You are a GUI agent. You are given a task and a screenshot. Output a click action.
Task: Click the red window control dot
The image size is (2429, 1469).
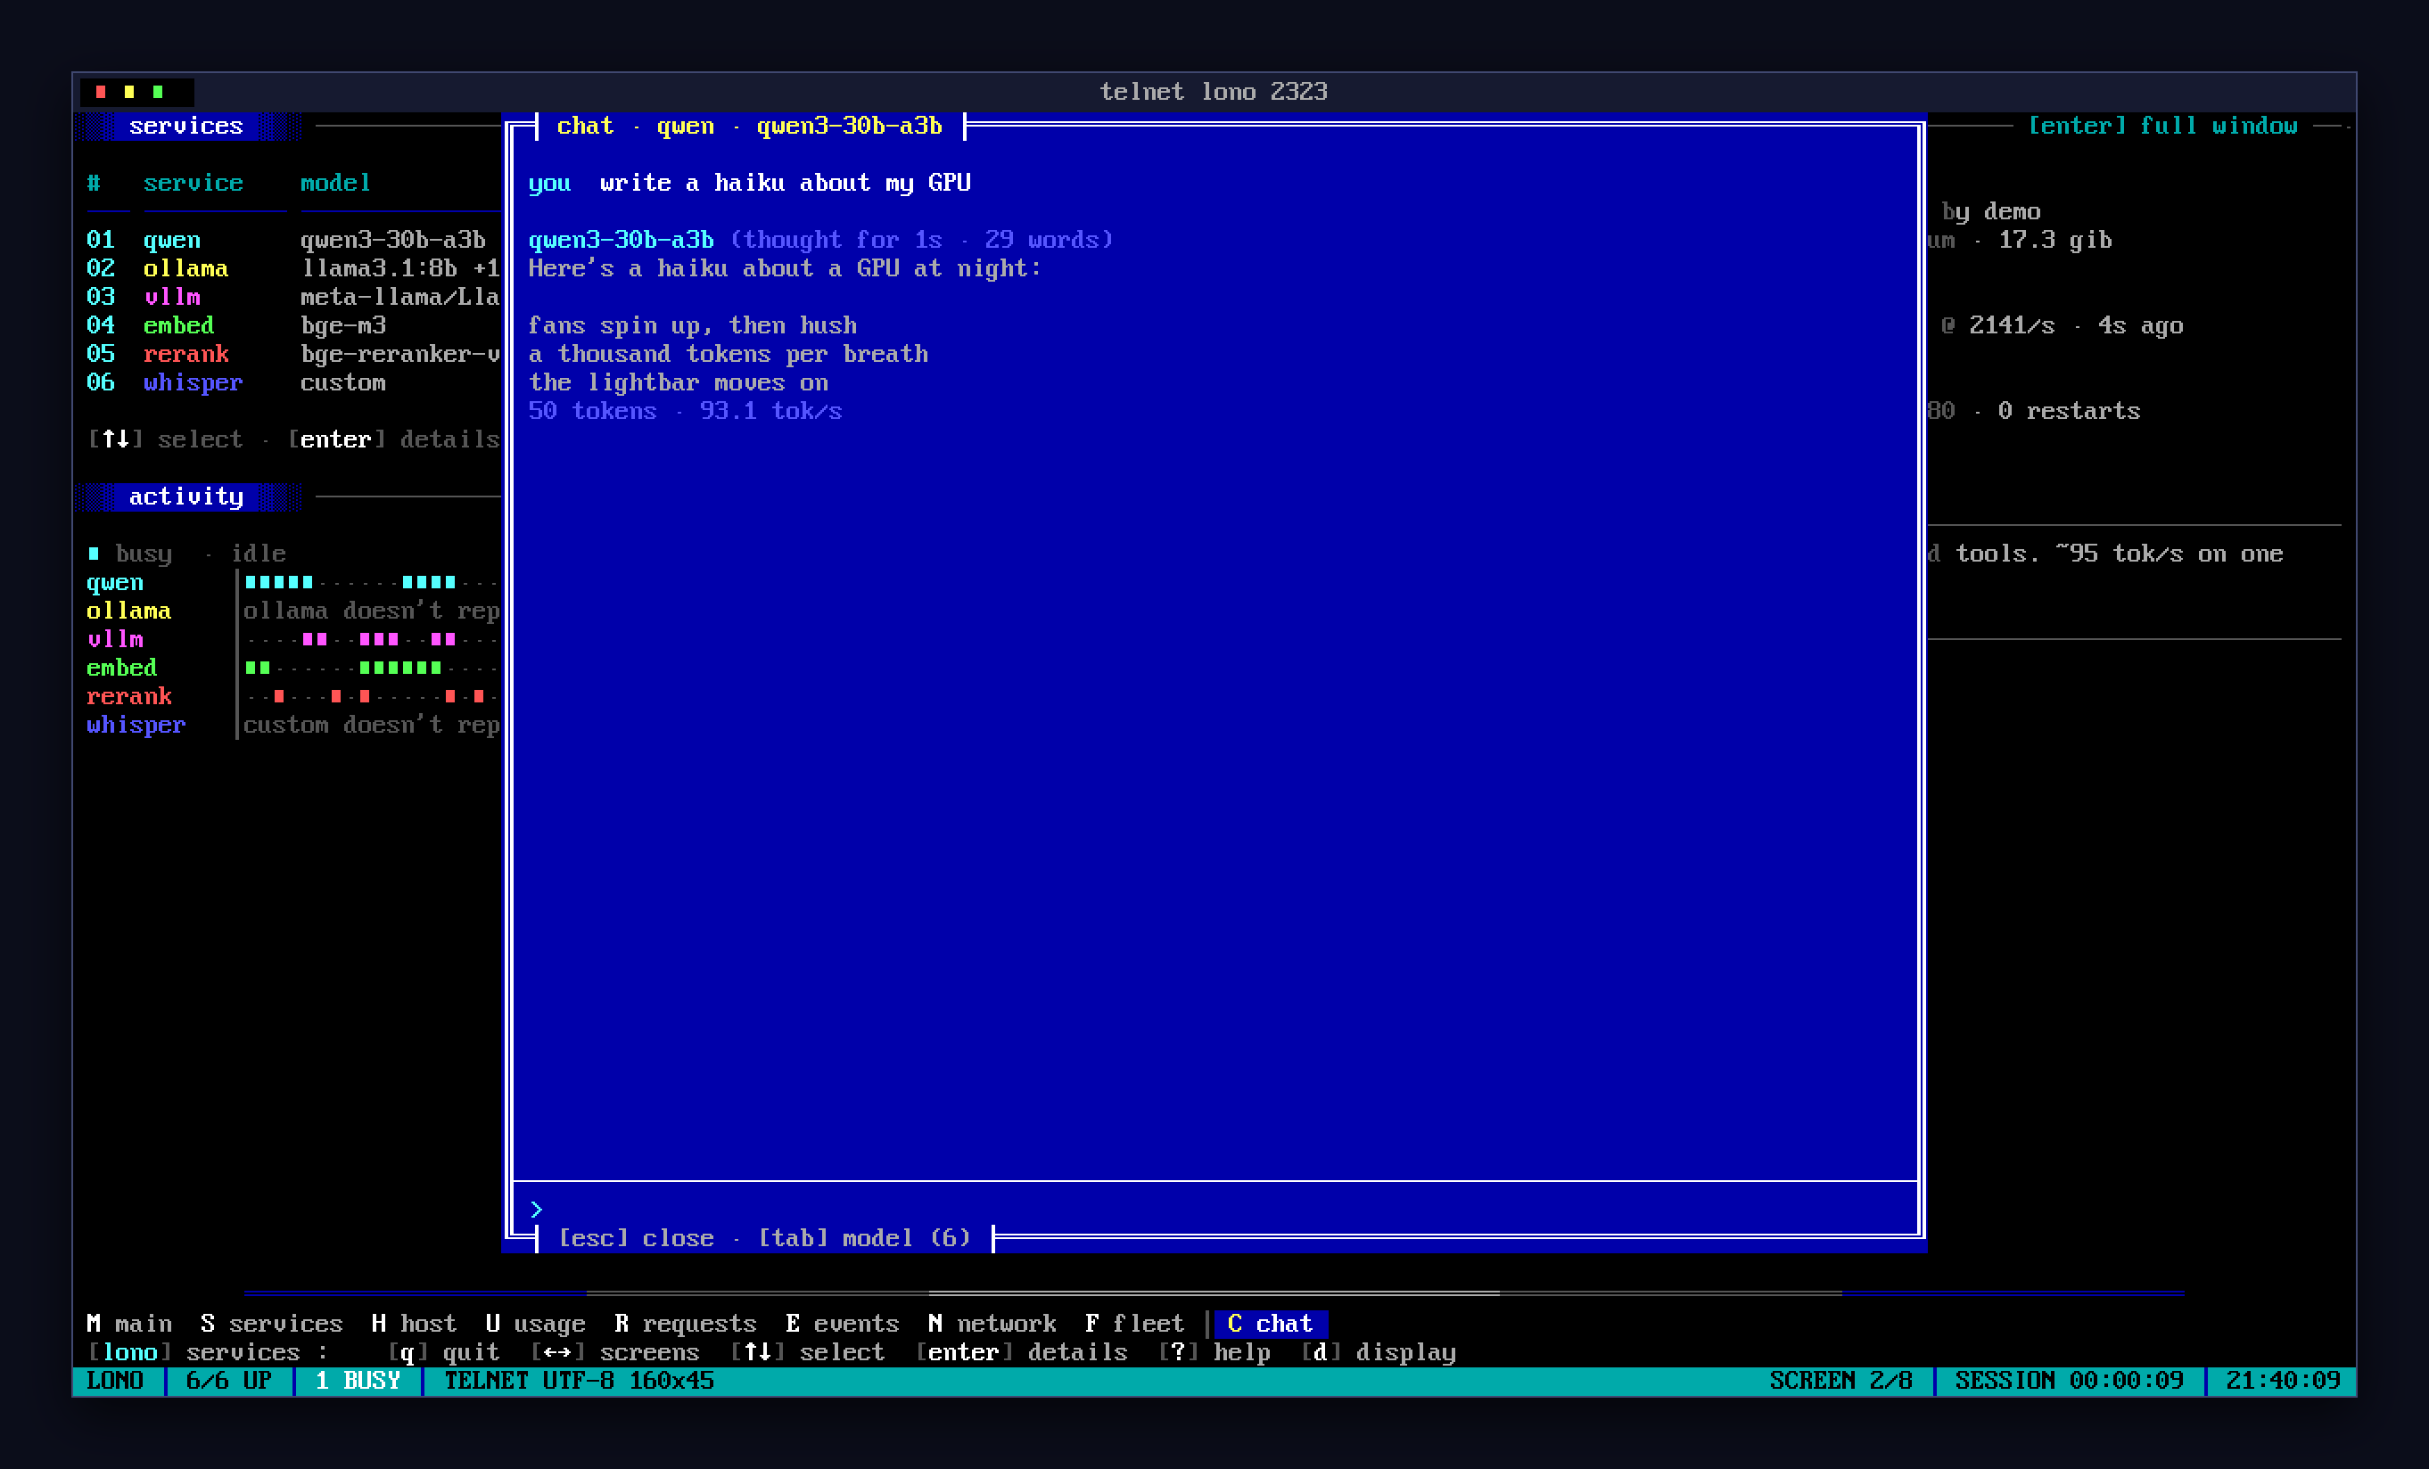point(101,92)
